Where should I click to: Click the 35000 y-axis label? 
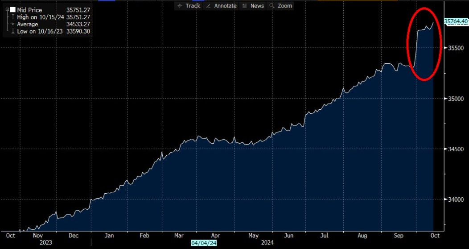pyautogui.click(x=456, y=99)
